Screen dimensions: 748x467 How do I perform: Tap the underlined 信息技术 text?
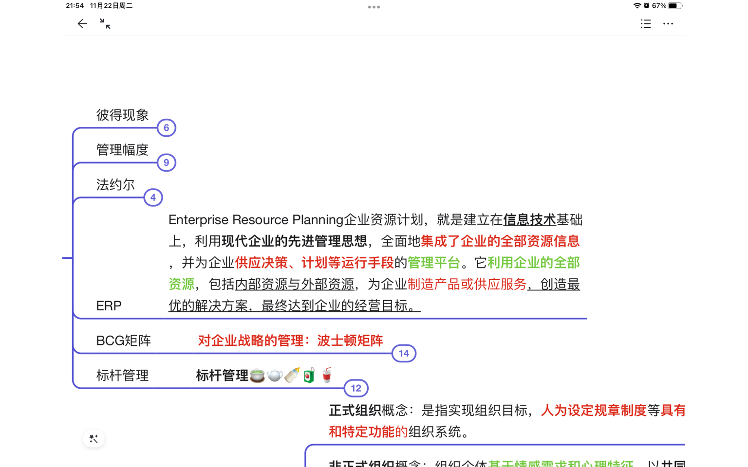(529, 220)
